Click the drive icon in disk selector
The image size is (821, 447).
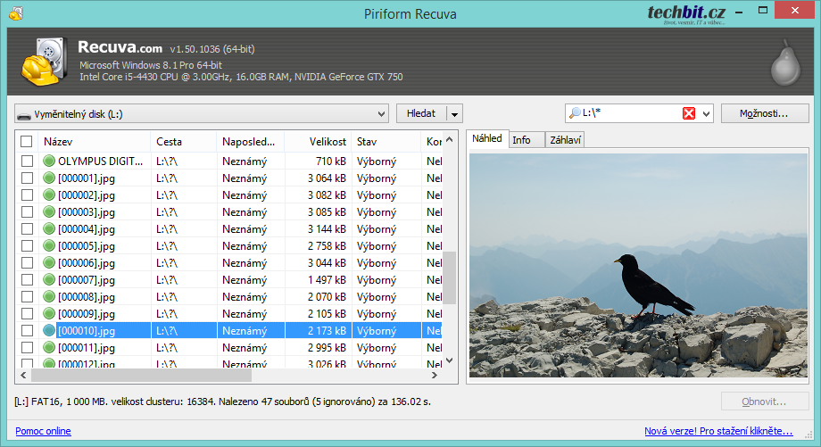point(24,114)
